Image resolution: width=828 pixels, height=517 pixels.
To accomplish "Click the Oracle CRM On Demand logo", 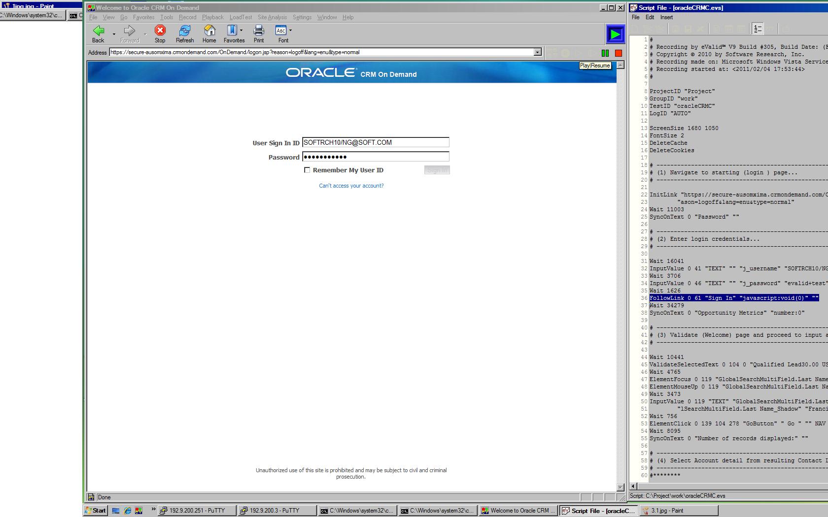I will (x=351, y=73).
